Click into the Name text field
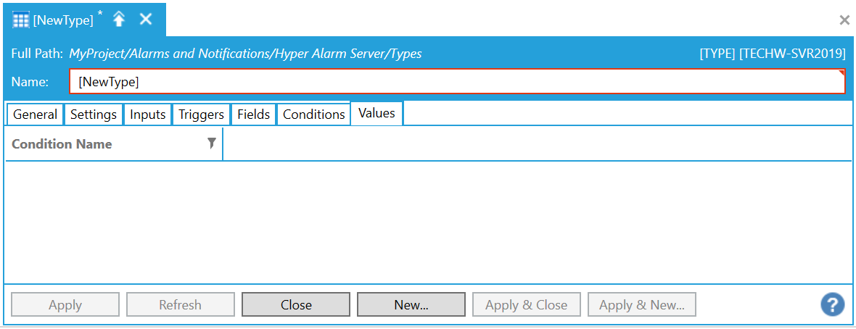This screenshot has width=856, height=329. tap(457, 82)
